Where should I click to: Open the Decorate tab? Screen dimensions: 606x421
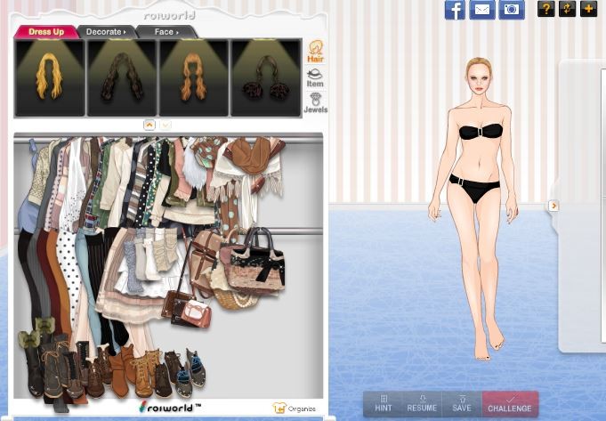105,32
